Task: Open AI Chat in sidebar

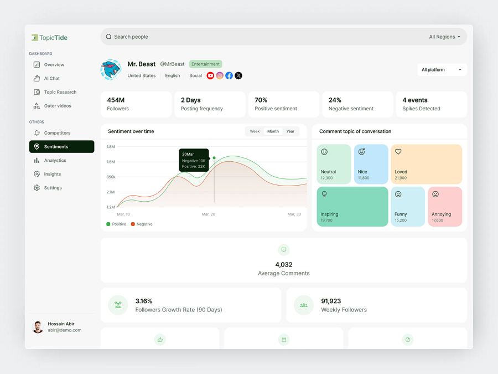Action: tap(61, 78)
